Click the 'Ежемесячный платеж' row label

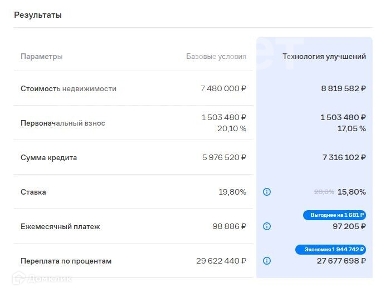(60, 226)
